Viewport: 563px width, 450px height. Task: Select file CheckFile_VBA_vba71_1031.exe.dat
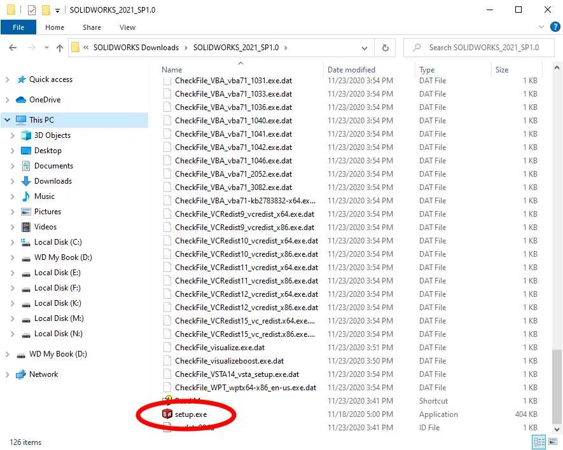click(x=233, y=81)
